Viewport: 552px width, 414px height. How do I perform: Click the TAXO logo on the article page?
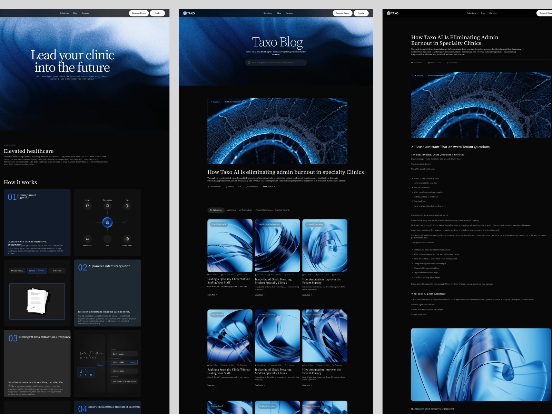click(x=393, y=13)
